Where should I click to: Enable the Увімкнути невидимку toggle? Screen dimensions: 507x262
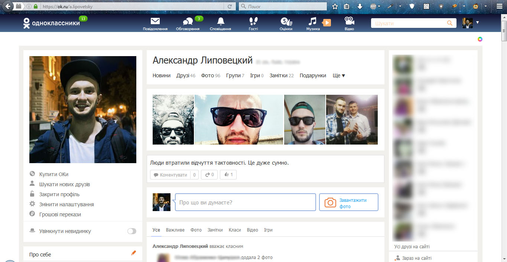click(131, 231)
